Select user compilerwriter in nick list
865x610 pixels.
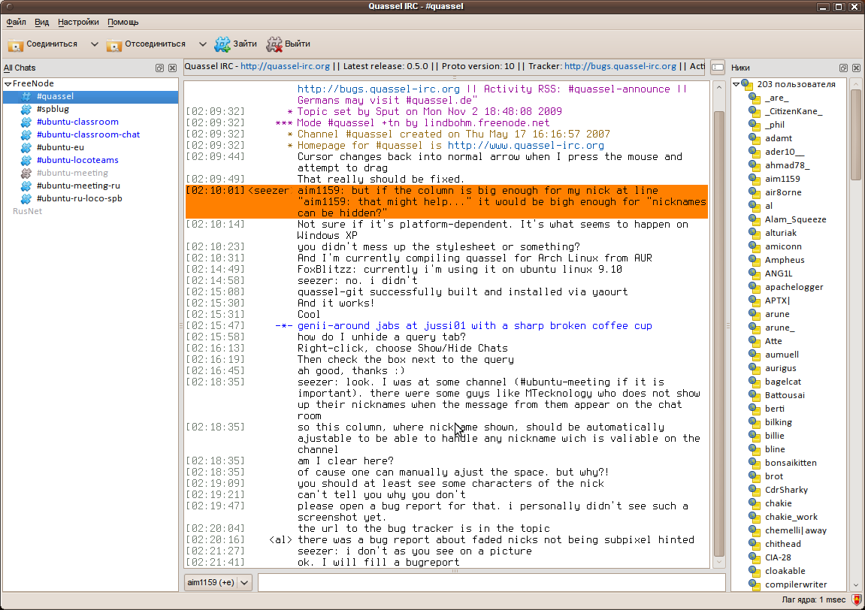pyautogui.click(x=796, y=584)
